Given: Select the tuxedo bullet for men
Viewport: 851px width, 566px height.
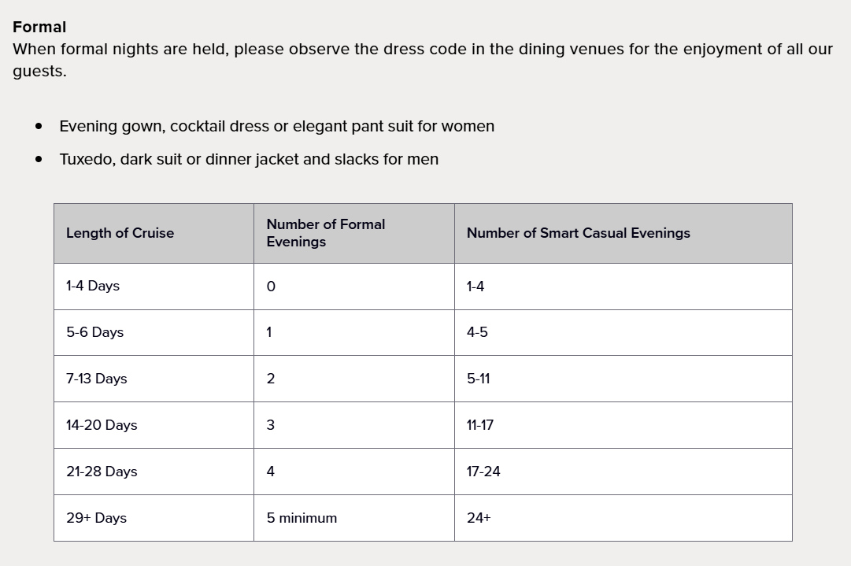Looking at the screenshot, I should (x=249, y=159).
